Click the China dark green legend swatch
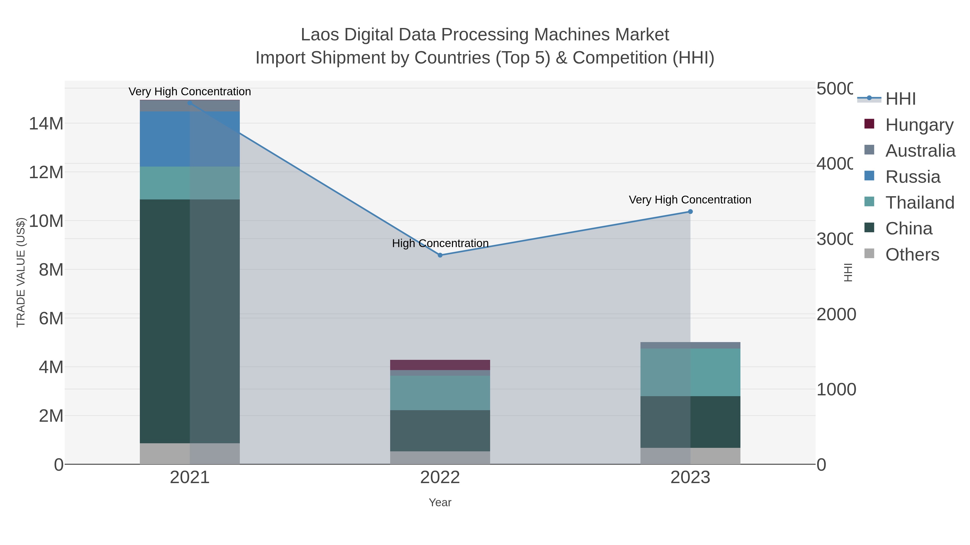 869,227
